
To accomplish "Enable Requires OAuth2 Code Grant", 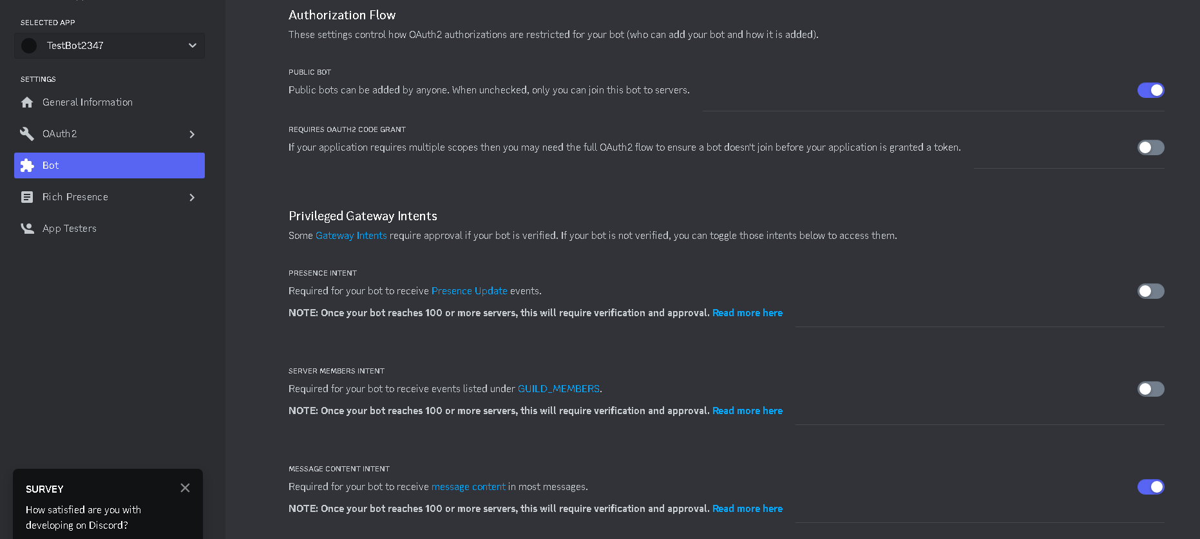I will (x=1150, y=147).
